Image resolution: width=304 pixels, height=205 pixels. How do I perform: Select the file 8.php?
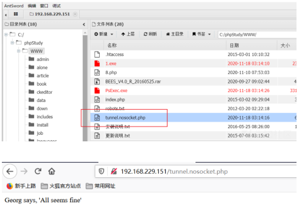pos(111,73)
